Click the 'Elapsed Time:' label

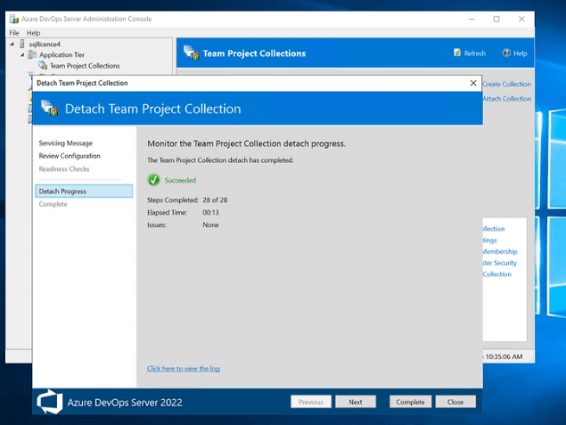coord(167,212)
